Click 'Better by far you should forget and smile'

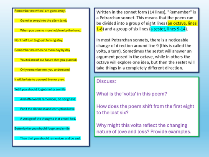(x=42, y=129)
